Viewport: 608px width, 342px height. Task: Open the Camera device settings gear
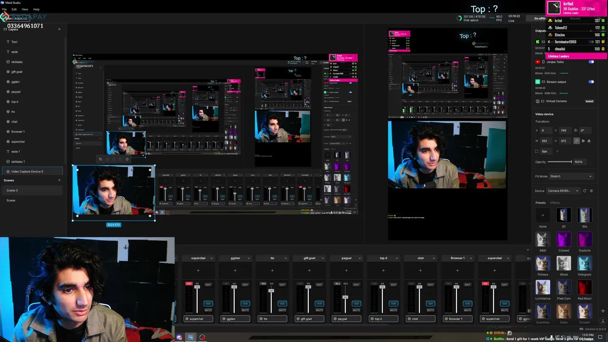point(591,191)
